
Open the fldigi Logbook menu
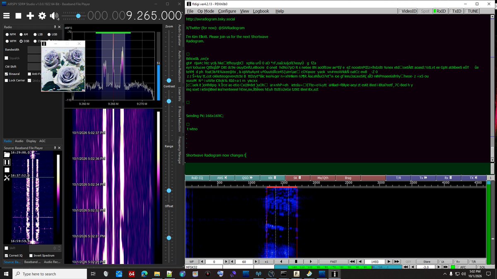(261, 11)
